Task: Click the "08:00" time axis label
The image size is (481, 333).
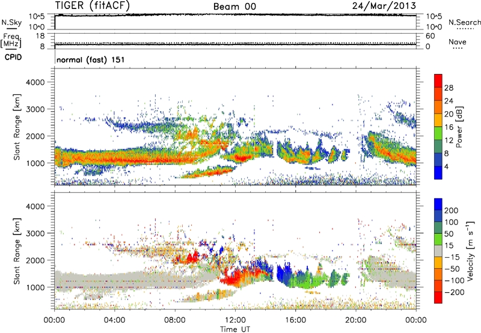Action: (175, 320)
